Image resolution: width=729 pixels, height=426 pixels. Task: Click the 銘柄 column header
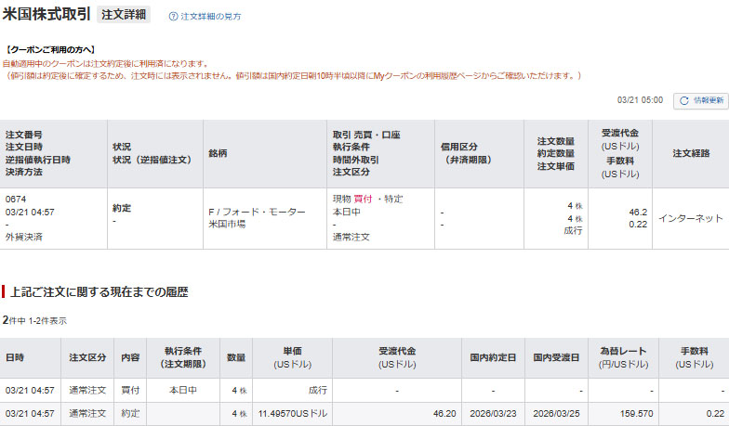[219, 153]
